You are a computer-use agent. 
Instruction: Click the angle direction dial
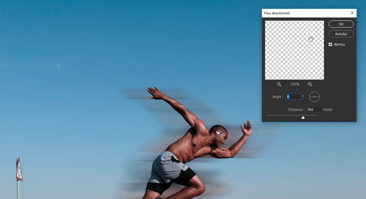(x=315, y=97)
